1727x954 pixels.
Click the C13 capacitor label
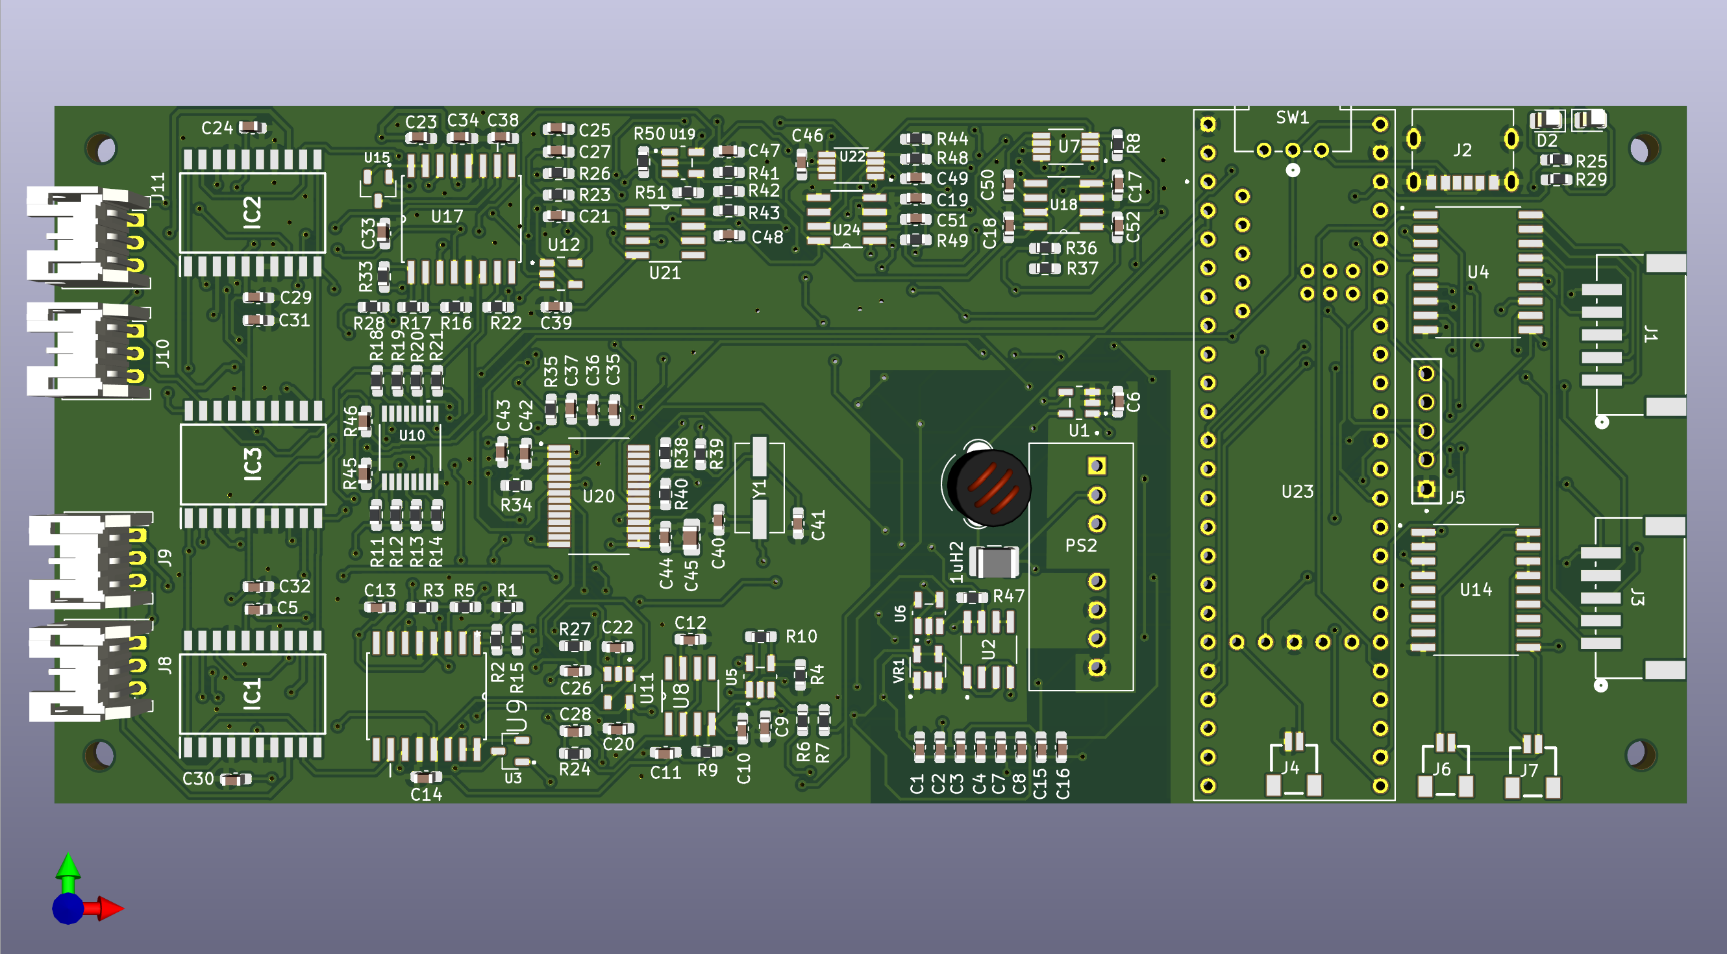(x=379, y=590)
